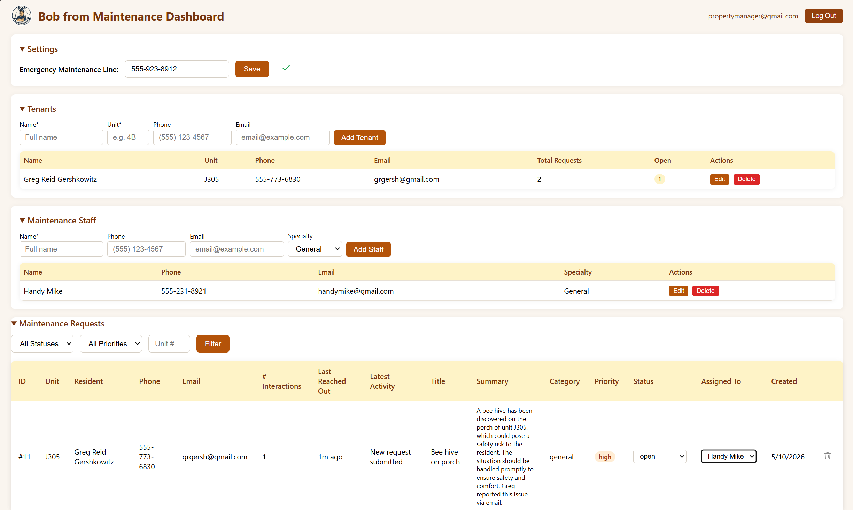
Task: Click the Bob from Maintenance Dashboard heading
Action: [131, 16]
